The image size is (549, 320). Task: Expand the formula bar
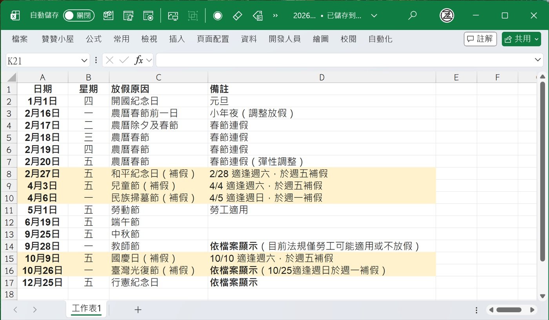(538, 60)
